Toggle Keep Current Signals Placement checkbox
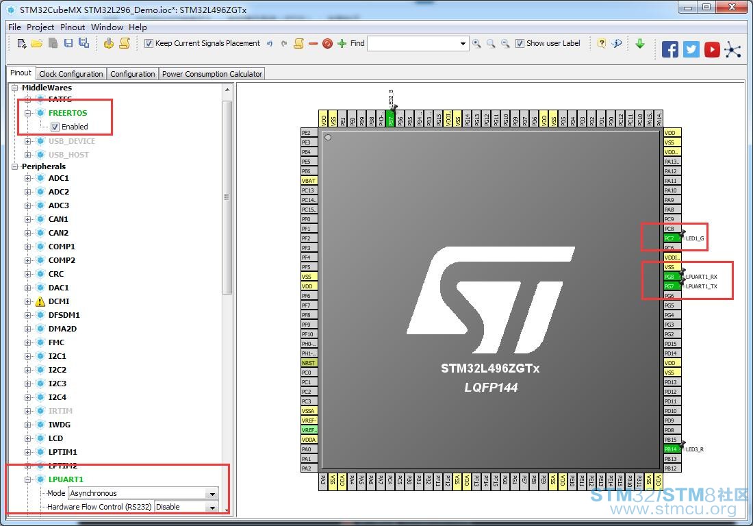Image resolution: width=753 pixels, height=526 pixels. (149, 44)
